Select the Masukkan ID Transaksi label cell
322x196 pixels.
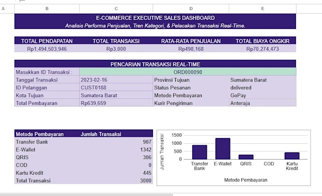pyautogui.click(x=47, y=72)
